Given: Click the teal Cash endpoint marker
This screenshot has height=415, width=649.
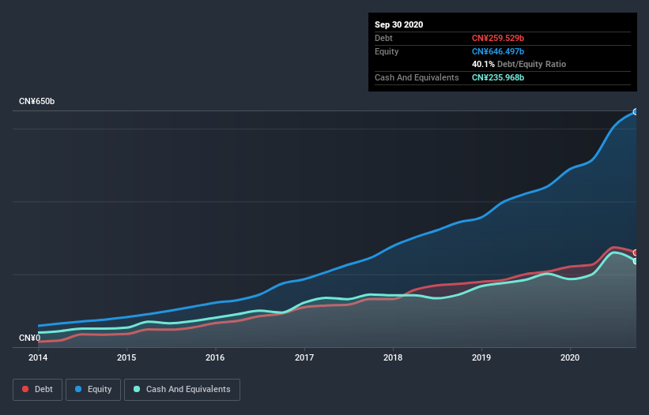Looking at the screenshot, I should (636, 261).
